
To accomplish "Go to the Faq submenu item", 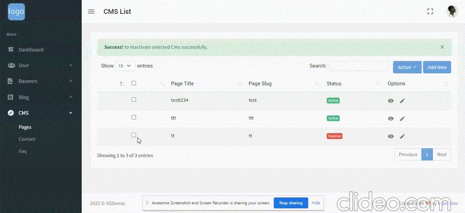I will pos(23,151).
